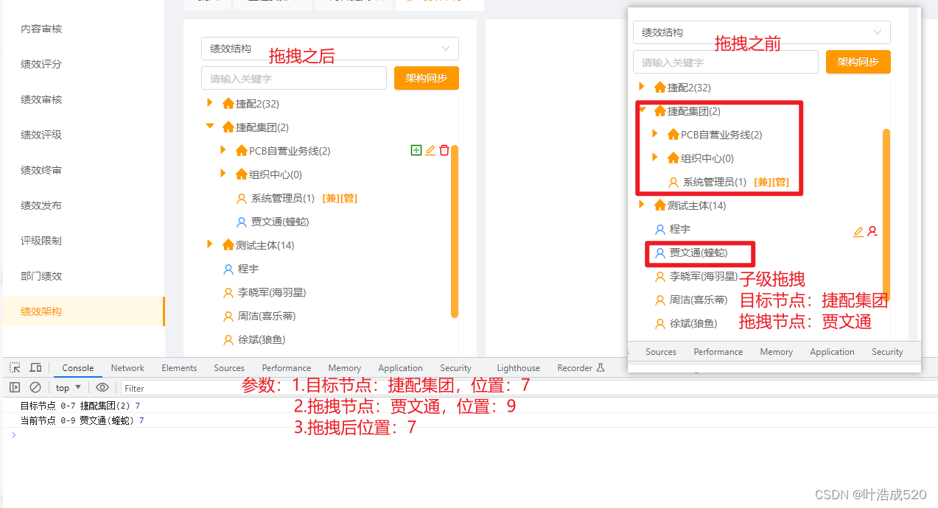Open the top execution context dropdown
The width and height of the screenshot is (938, 508).
click(x=67, y=387)
